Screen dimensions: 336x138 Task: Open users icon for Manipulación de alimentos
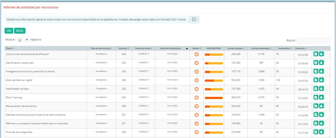tap(321, 106)
